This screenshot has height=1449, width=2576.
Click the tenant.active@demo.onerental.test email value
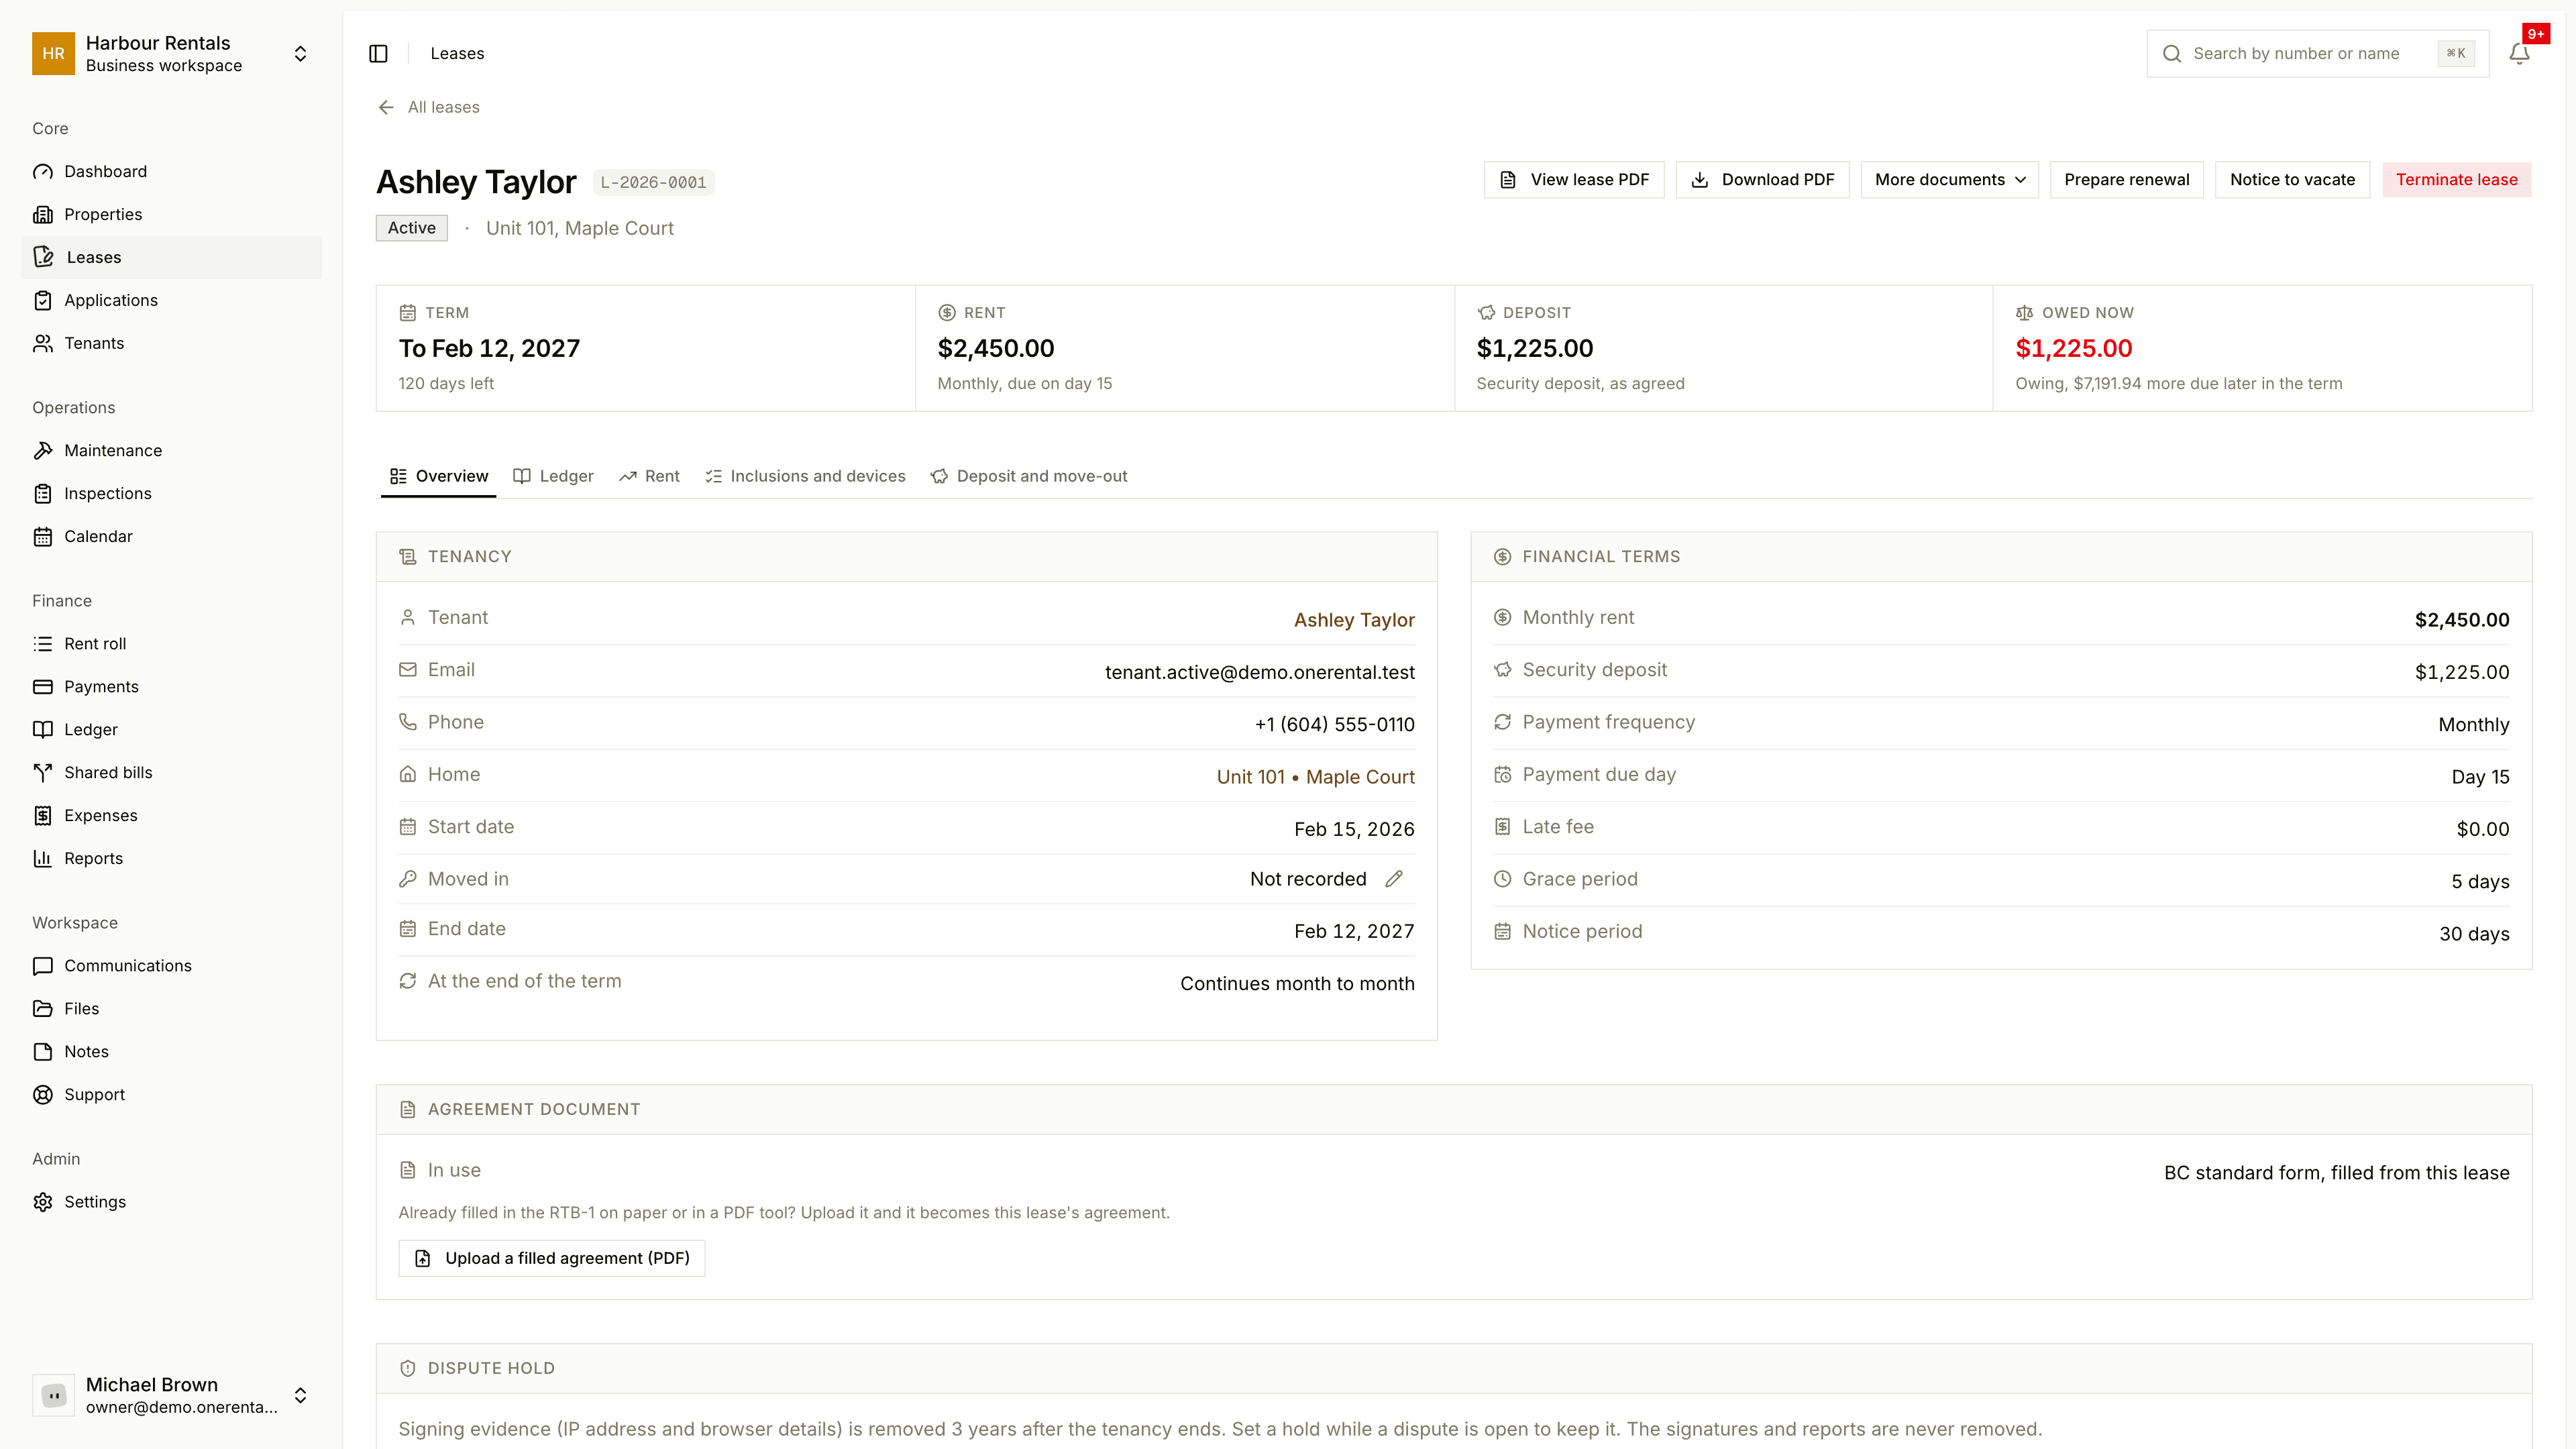tap(1259, 673)
